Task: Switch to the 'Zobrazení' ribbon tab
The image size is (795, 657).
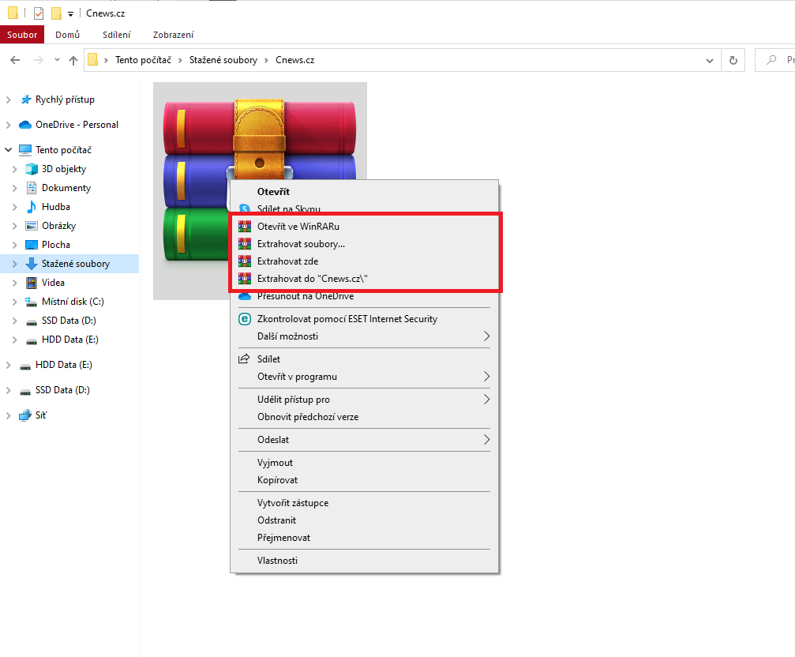Action: point(173,35)
